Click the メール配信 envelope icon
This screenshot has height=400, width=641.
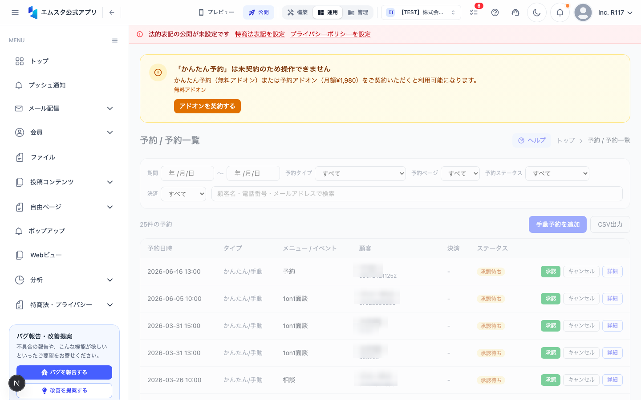(19, 108)
